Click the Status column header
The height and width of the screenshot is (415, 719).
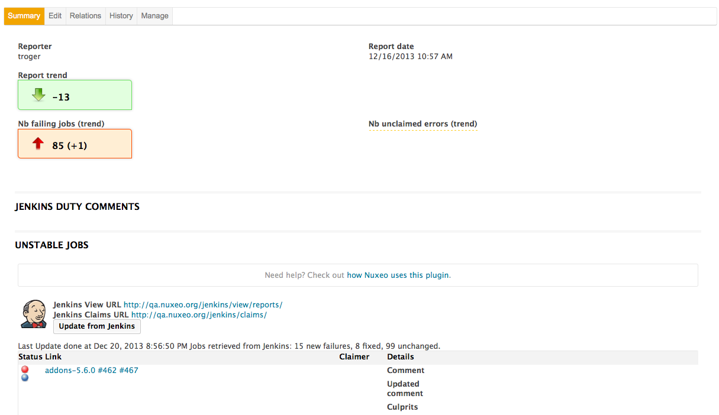click(x=30, y=357)
